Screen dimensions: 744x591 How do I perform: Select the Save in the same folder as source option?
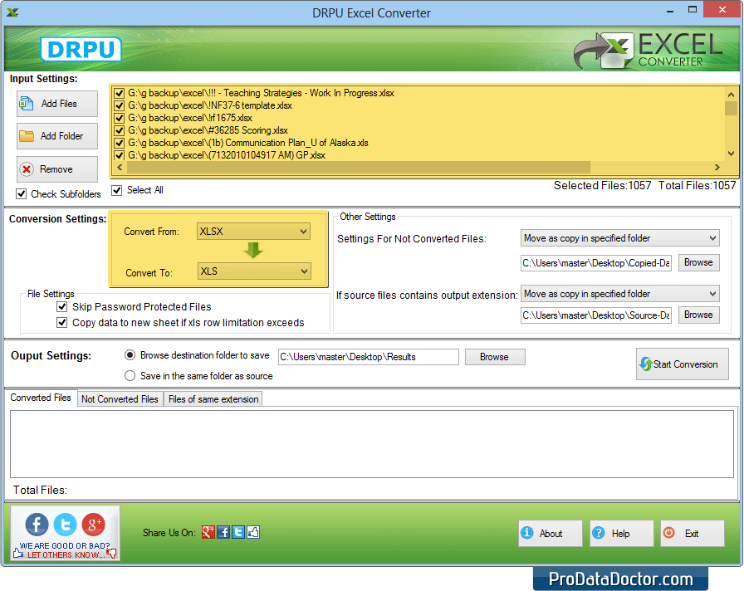click(x=130, y=375)
